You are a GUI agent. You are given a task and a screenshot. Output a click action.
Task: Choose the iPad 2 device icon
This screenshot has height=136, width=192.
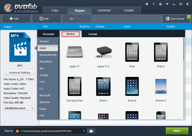[161, 52]
